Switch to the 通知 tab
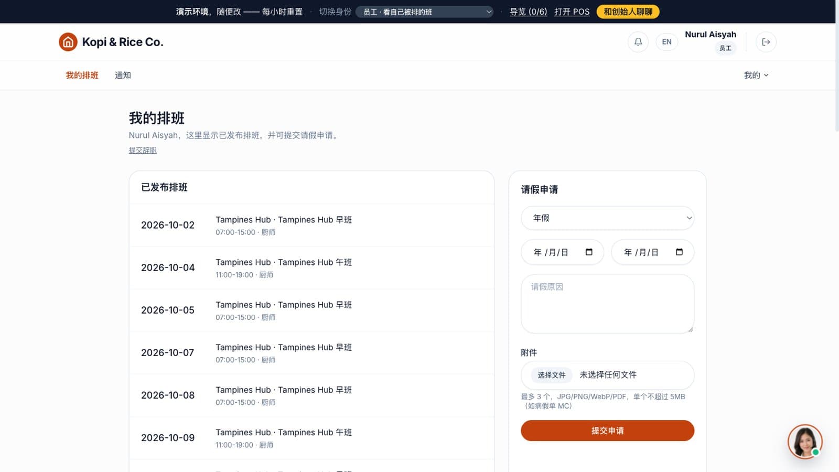 (x=123, y=76)
